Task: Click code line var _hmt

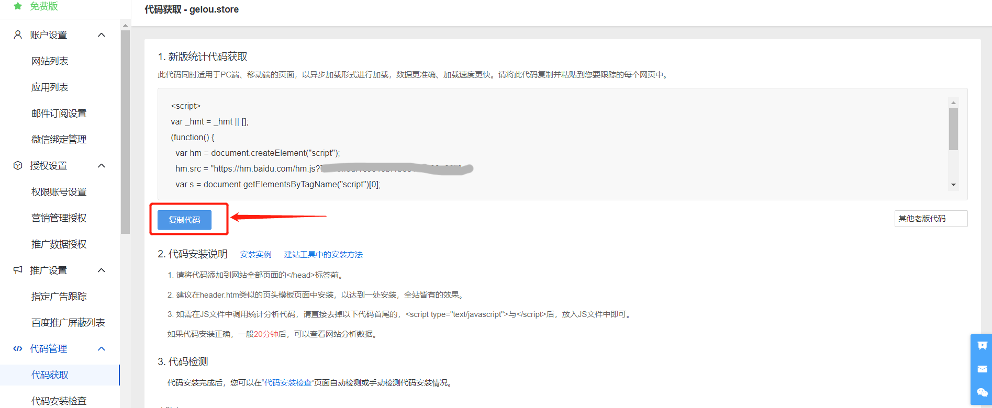Action: tap(209, 121)
